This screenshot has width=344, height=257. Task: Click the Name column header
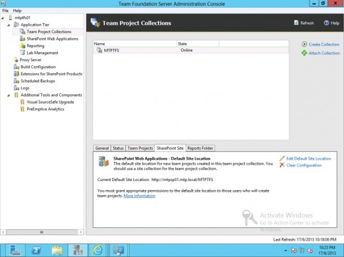coord(135,44)
